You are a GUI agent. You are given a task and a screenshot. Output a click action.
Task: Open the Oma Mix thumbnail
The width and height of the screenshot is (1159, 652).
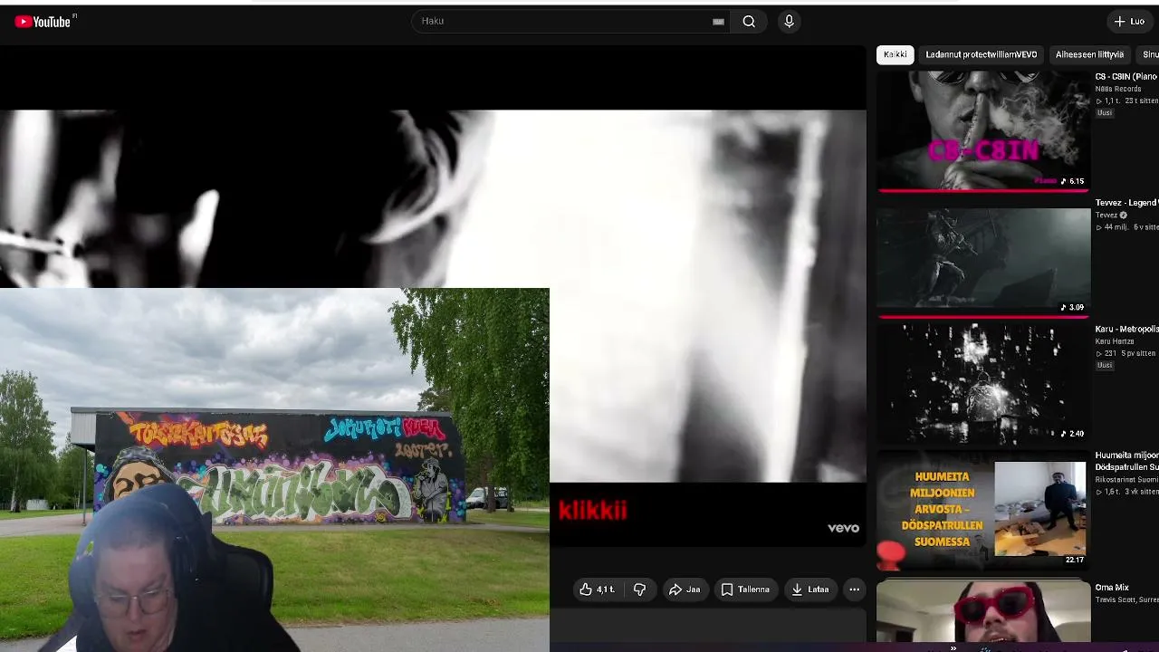pos(983,612)
